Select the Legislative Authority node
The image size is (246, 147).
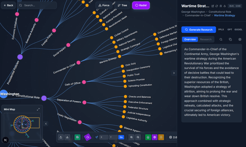(123, 117)
